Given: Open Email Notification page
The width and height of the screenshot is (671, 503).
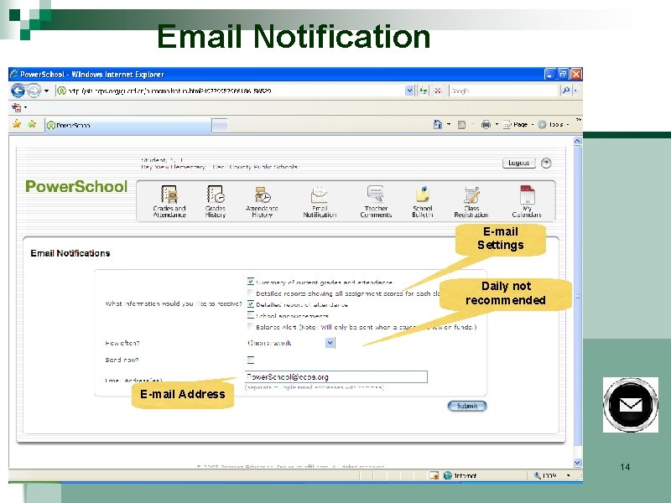Looking at the screenshot, I should click(320, 201).
